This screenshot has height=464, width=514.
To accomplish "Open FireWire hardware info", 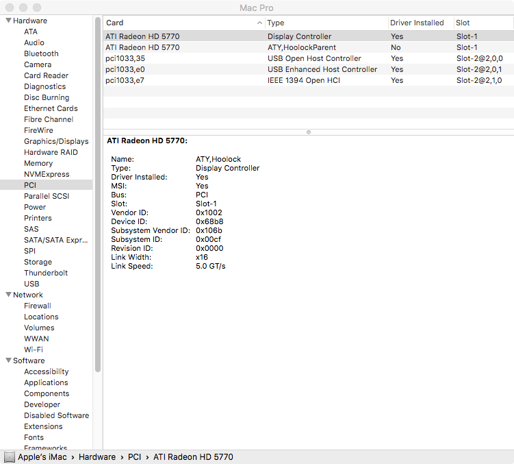I will [x=38, y=130].
